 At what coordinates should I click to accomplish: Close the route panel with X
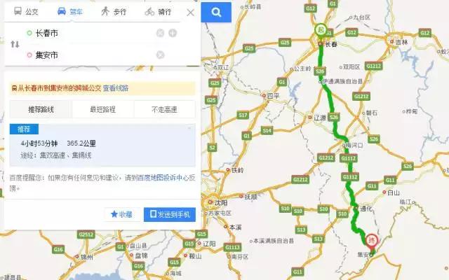[190, 13]
